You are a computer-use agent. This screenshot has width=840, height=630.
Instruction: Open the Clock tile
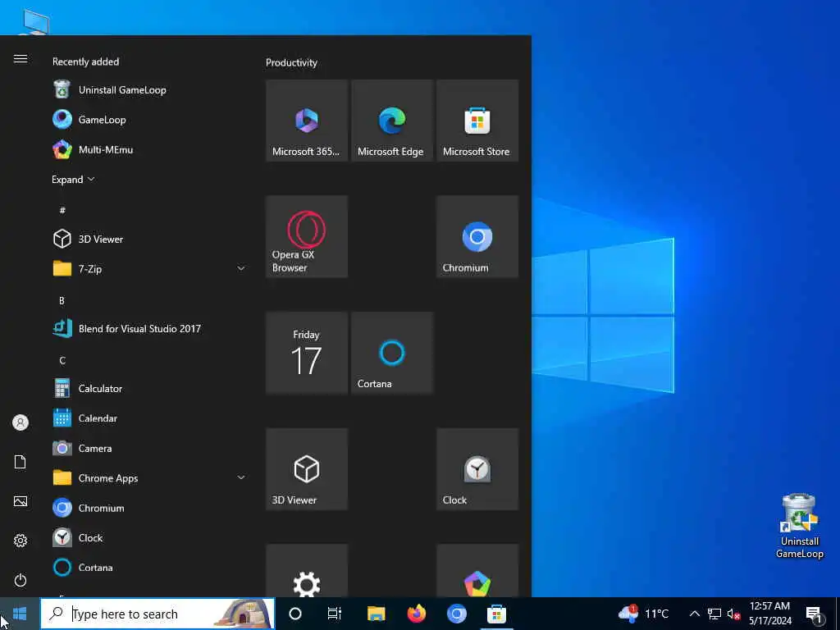click(x=477, y=469)
